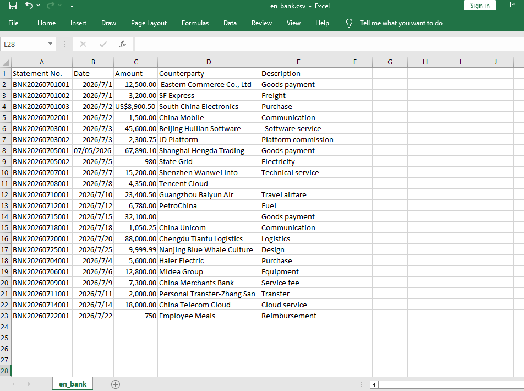Viewport: 524px width, 391px height.
Task: Add a new sheet with plus icon
Action: click(x=116, y=384)
